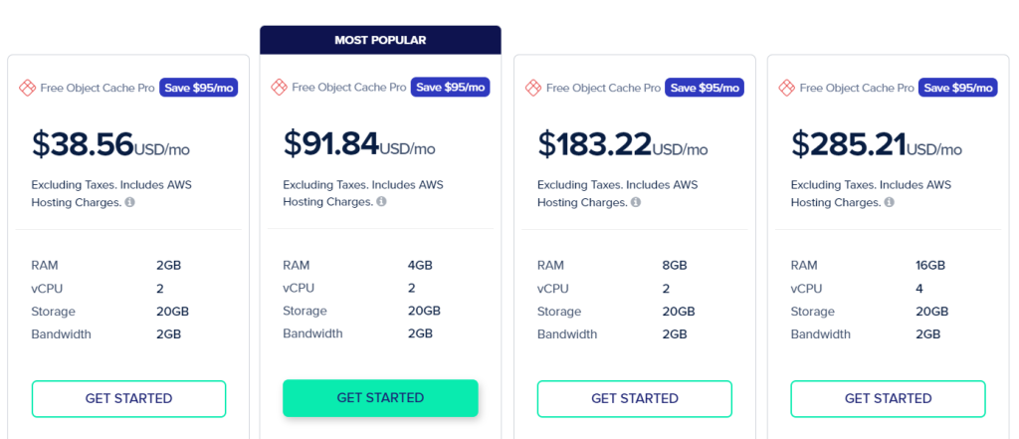
Task: Click the Most Popular banner
Action: [x=380, y=40]
